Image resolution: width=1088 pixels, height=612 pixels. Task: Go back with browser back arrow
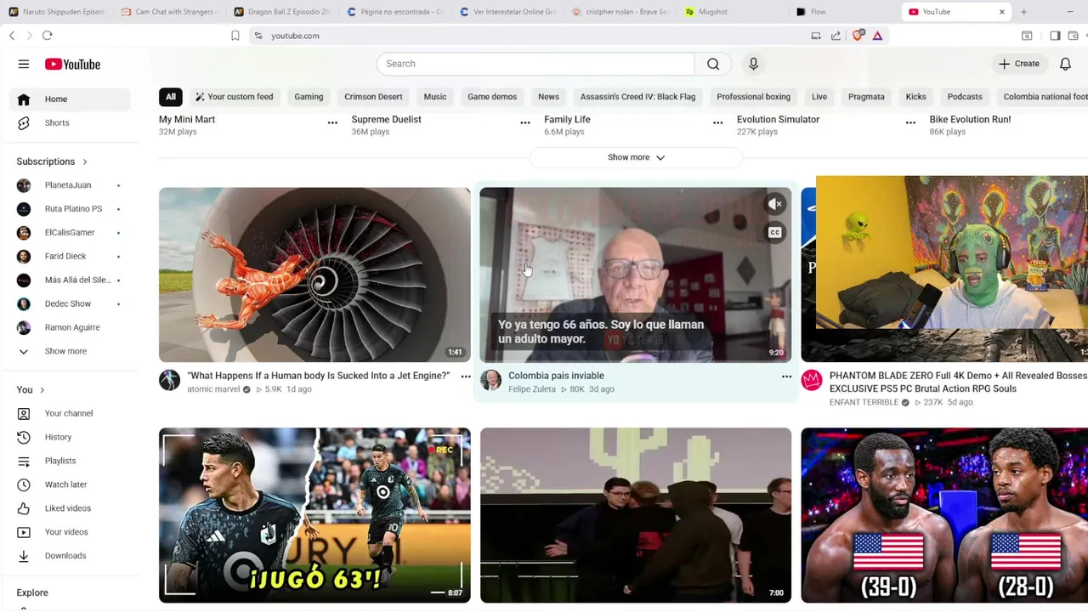point(12,36)
